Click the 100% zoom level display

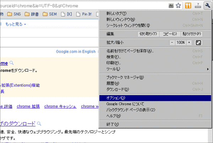point(181,43)
